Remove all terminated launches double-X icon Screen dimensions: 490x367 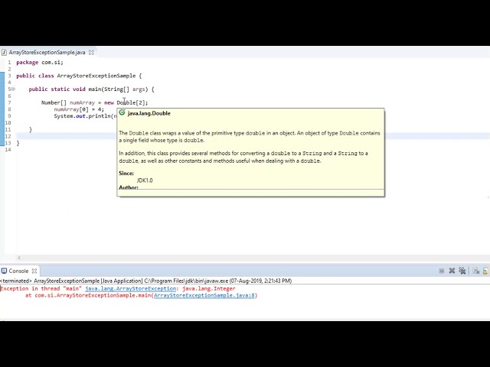coord(462,271)
